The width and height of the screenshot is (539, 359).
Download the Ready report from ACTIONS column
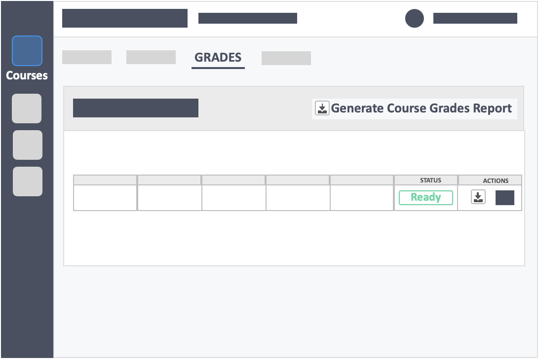tap(478, 197)
